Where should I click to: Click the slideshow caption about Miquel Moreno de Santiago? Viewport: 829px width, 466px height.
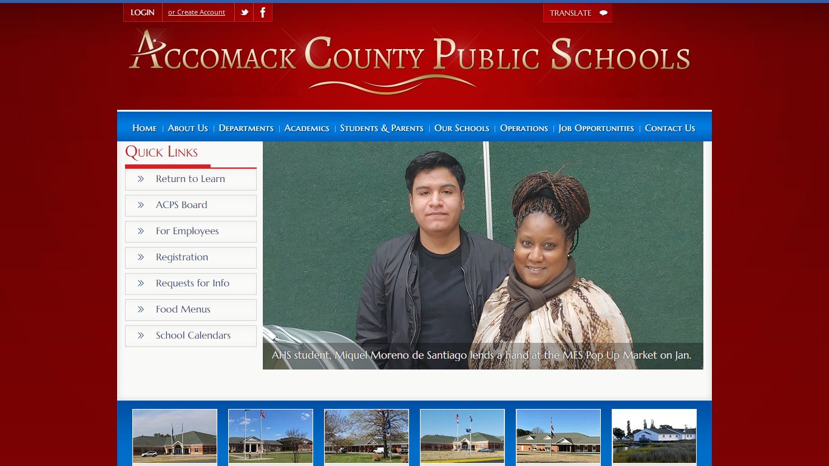[481, 355]
